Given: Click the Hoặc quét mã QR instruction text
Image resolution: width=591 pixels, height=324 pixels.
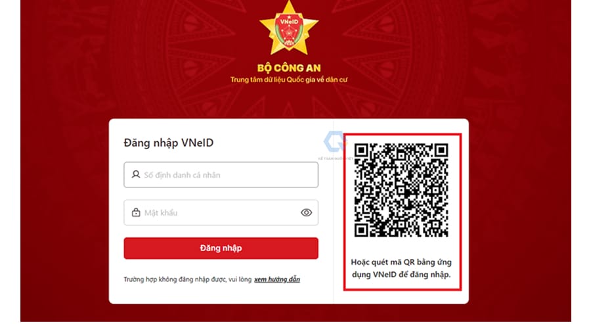Looking at the screenshot, I should click(x=401, y=268).
